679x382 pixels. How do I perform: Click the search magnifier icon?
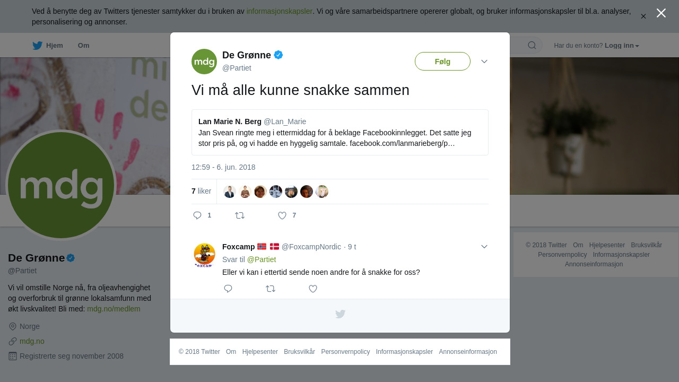532,45
